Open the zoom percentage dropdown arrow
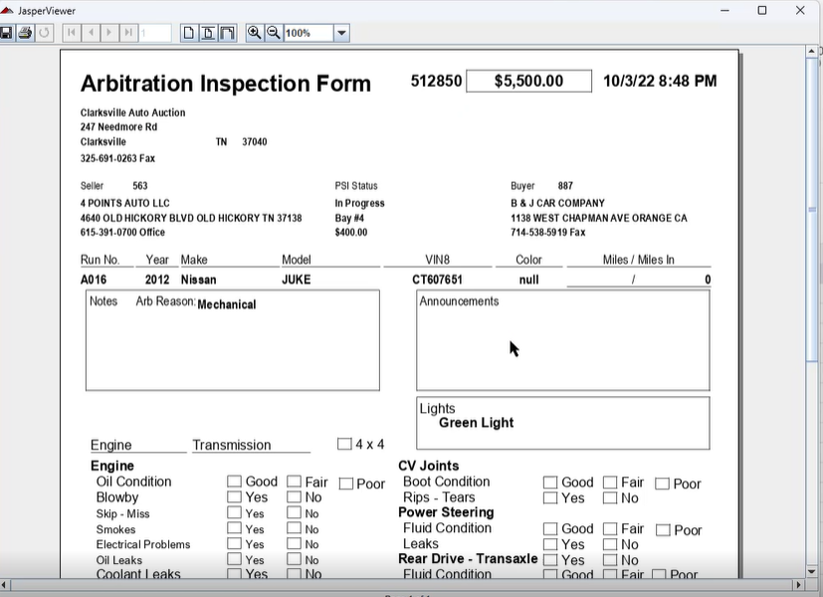The width and height of the screenshot is (823, 597). click(x=341, y=33)
